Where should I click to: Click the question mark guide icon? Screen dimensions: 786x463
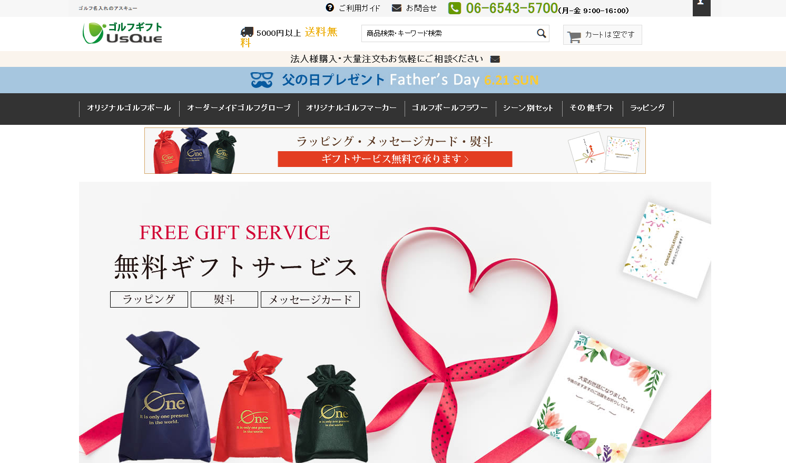330,7
